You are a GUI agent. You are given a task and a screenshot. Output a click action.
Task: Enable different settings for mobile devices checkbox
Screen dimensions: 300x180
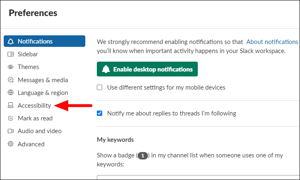(99, 88)
